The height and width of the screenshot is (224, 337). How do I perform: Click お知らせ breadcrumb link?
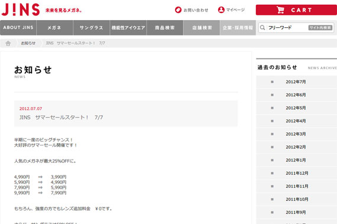pyautogui.click(x=28, y=43)
